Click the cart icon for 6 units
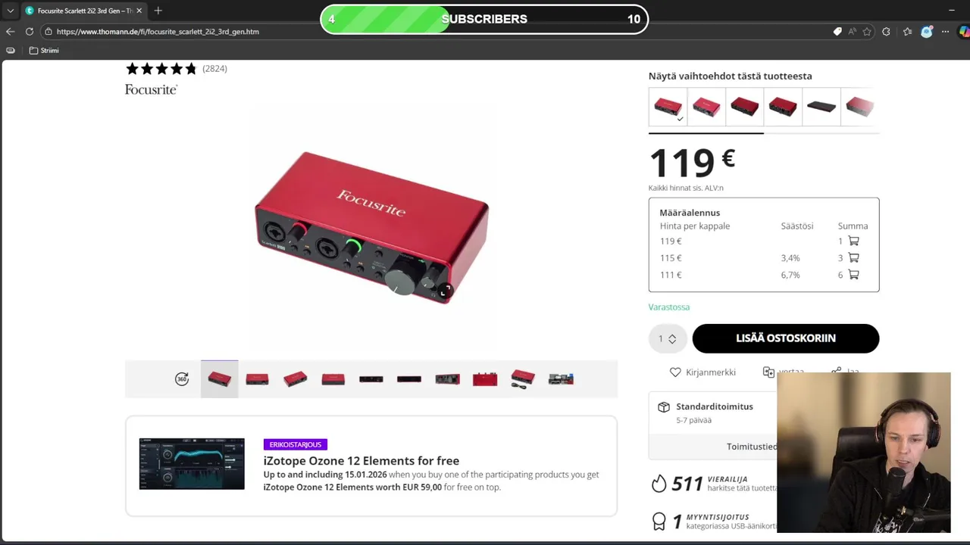The image size is (970, 545). (853, 275)
